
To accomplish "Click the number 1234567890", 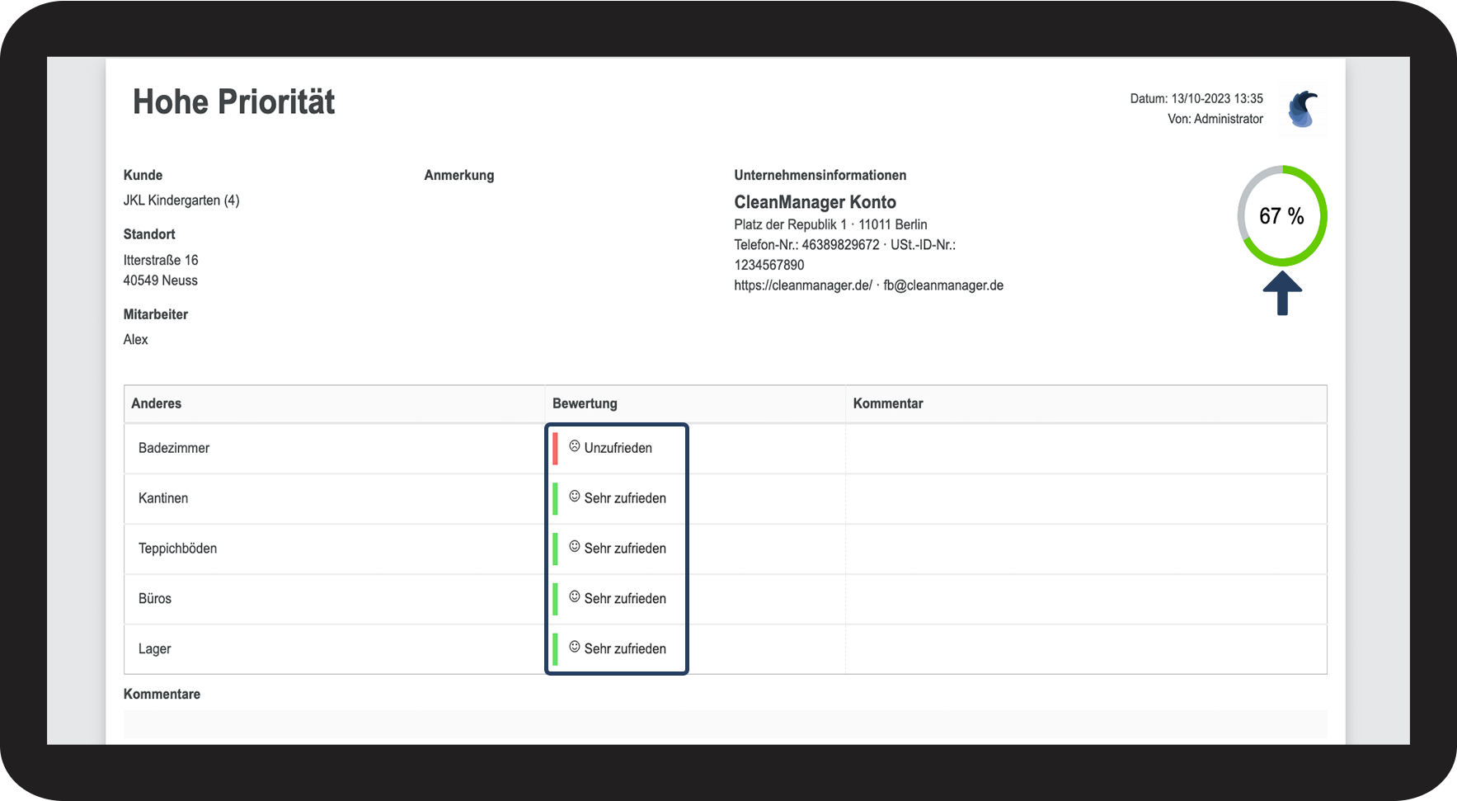I will 769,265.
